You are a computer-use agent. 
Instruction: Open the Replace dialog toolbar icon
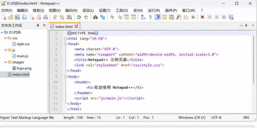(103, 17)
